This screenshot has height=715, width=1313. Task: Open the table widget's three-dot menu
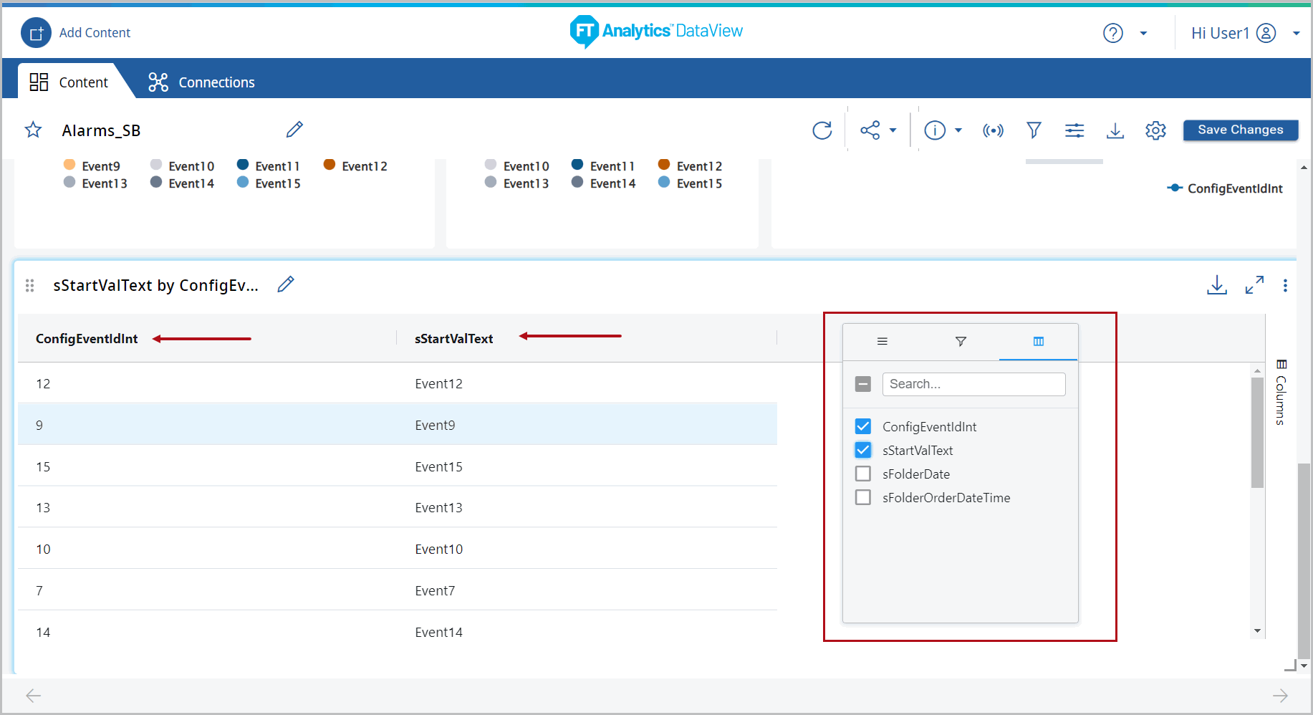point(1285,286)
